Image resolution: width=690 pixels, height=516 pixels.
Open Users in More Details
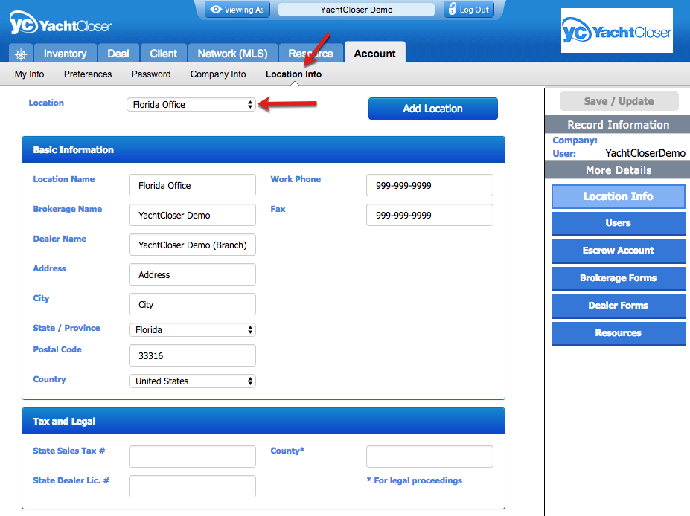619,223
